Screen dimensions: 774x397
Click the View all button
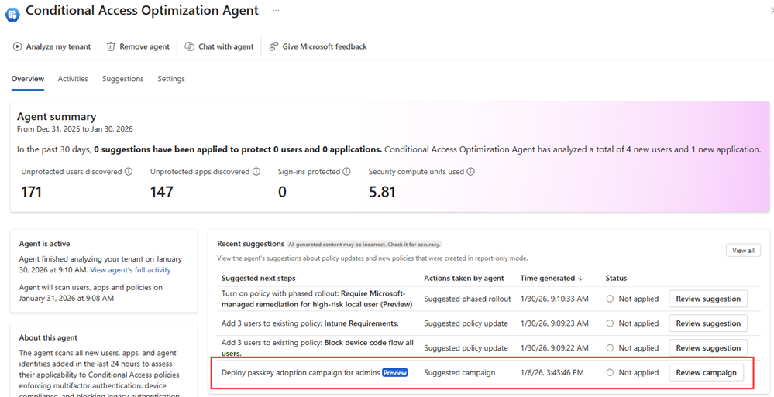743,250
